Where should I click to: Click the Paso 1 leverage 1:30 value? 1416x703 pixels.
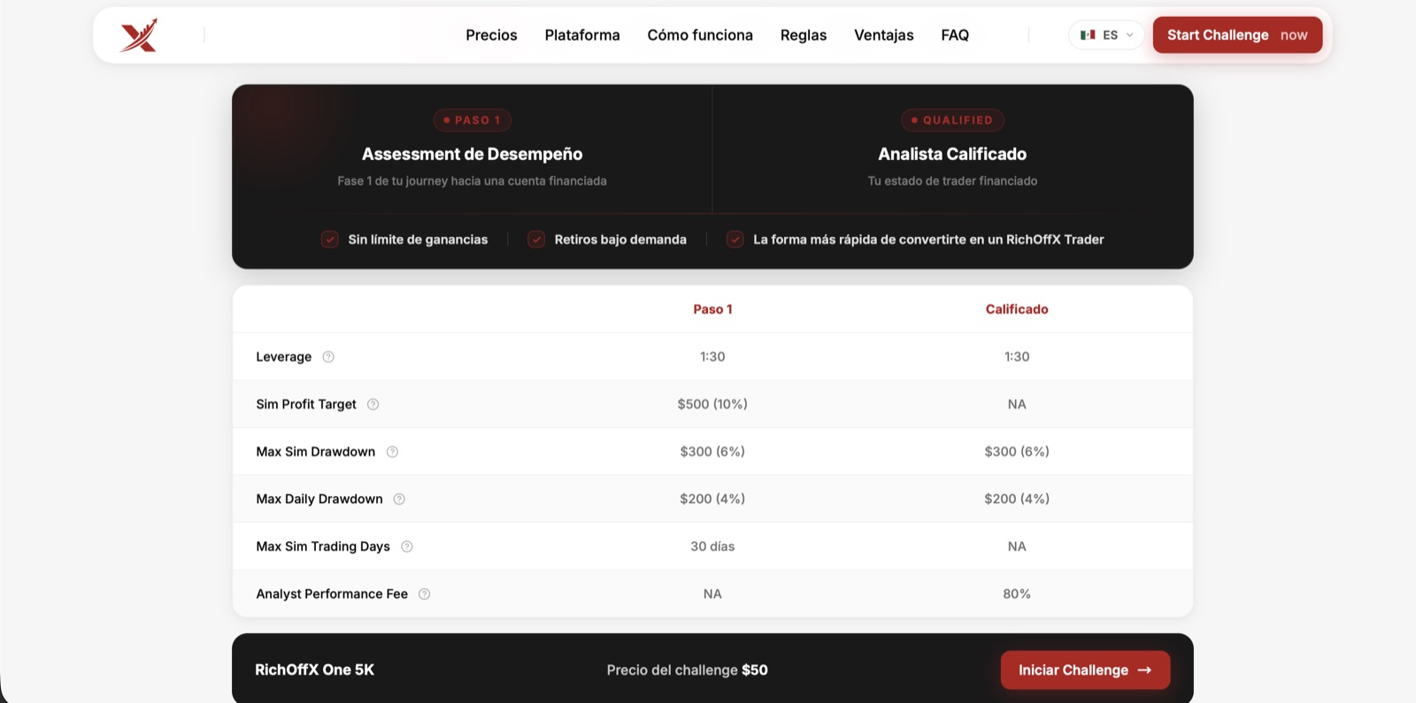[x=712, y=357]
